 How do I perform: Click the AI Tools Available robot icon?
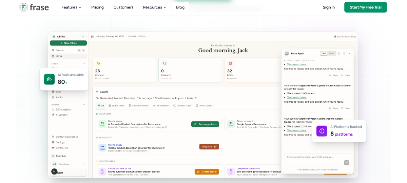pos(49,79)
